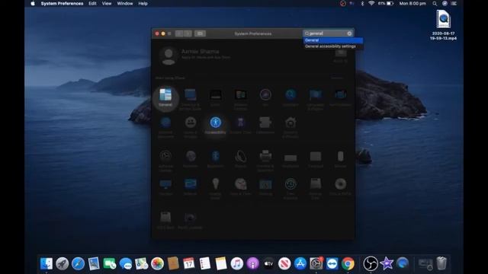Viewport: 488px width, 274px height.
Task: Open the Displays preference pane
Action: click(165, 184)
